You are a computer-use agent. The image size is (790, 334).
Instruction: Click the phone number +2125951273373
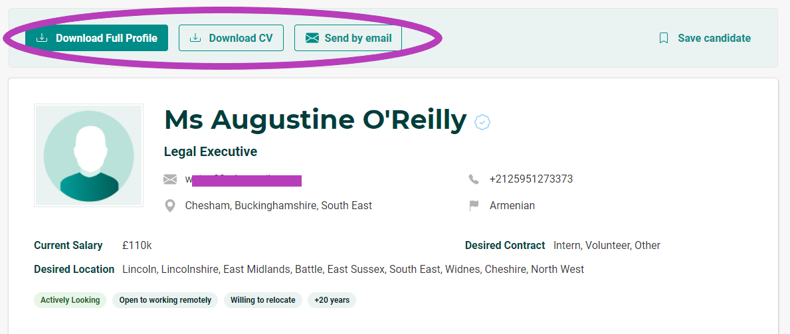531,179
